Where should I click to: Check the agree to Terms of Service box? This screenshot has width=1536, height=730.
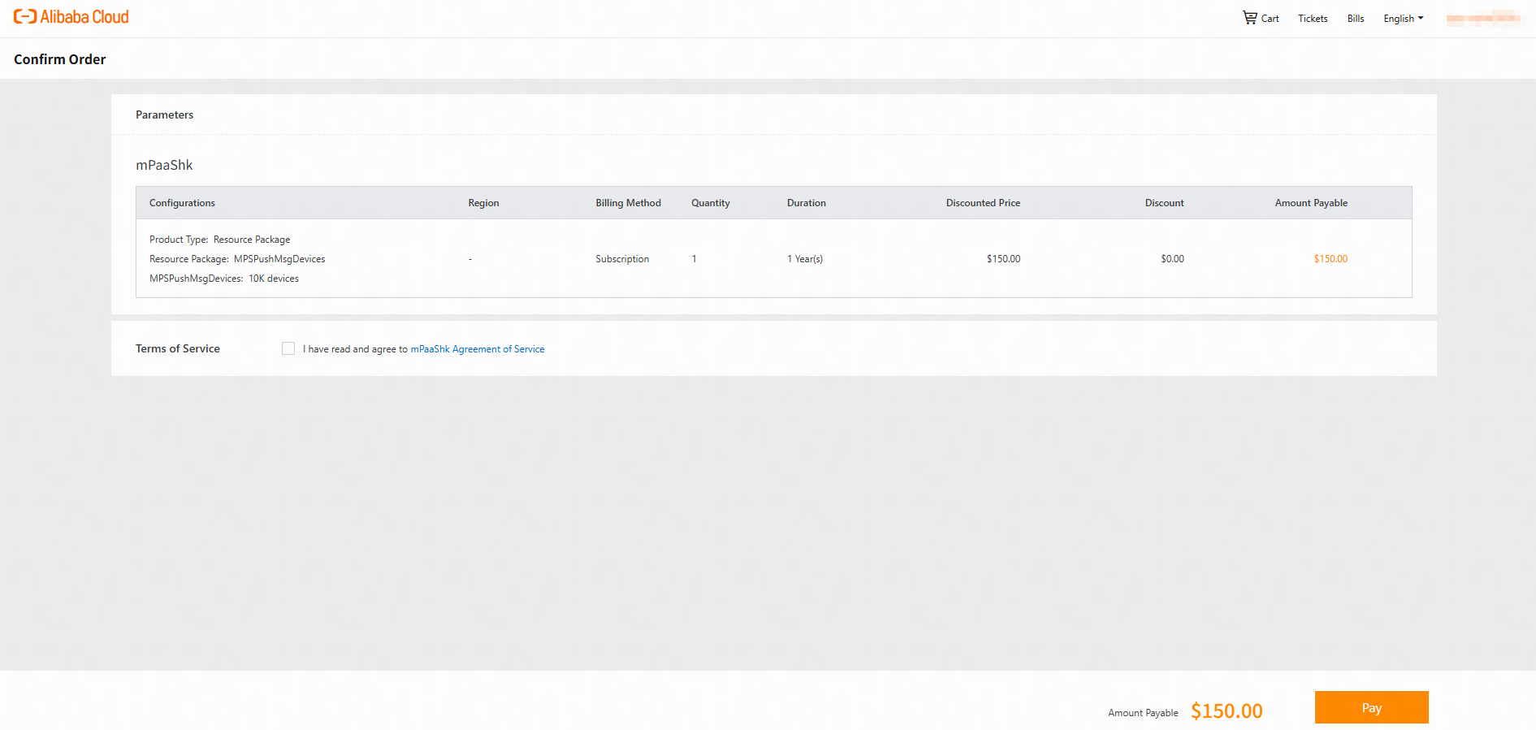click(288, 348)
